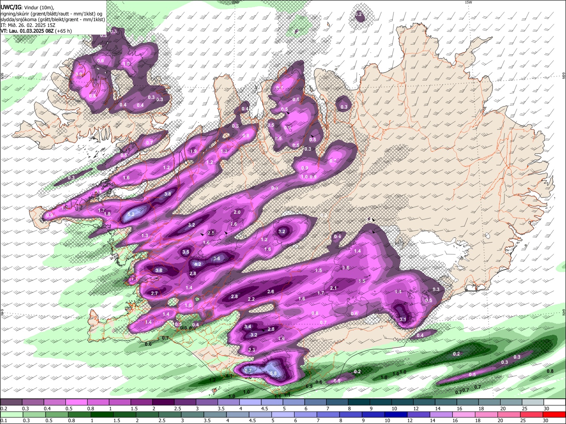Click the '30' label in top legend row
The width and height of the screenshot is (566, 424).
pos(547,409)
